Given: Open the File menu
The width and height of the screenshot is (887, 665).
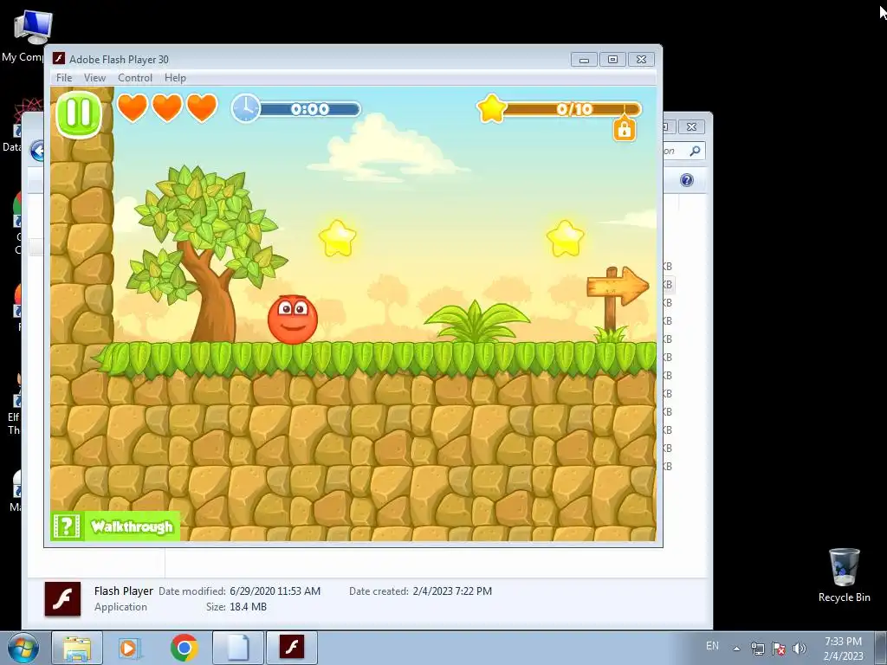Looking at the screenshot, I should click(64, 78).
